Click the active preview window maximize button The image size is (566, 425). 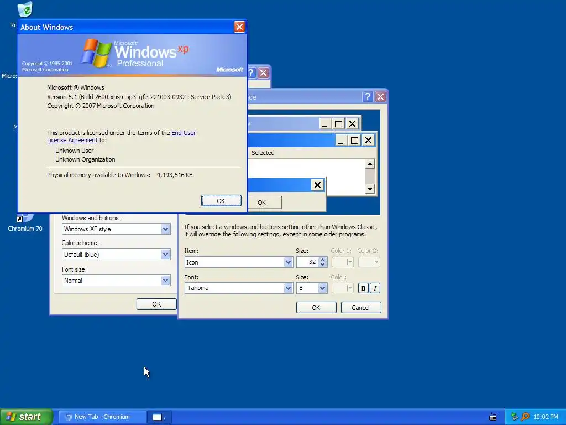pos(354,140)
